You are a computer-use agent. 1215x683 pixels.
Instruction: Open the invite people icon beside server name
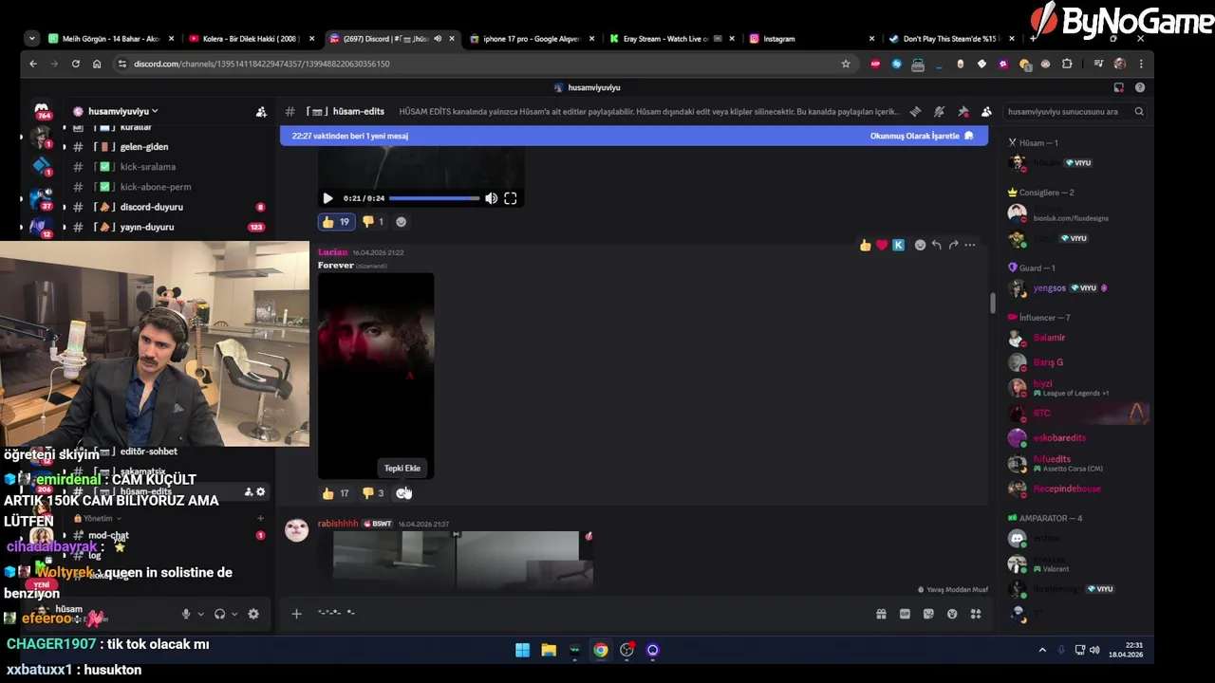click(x=261, y=112)
